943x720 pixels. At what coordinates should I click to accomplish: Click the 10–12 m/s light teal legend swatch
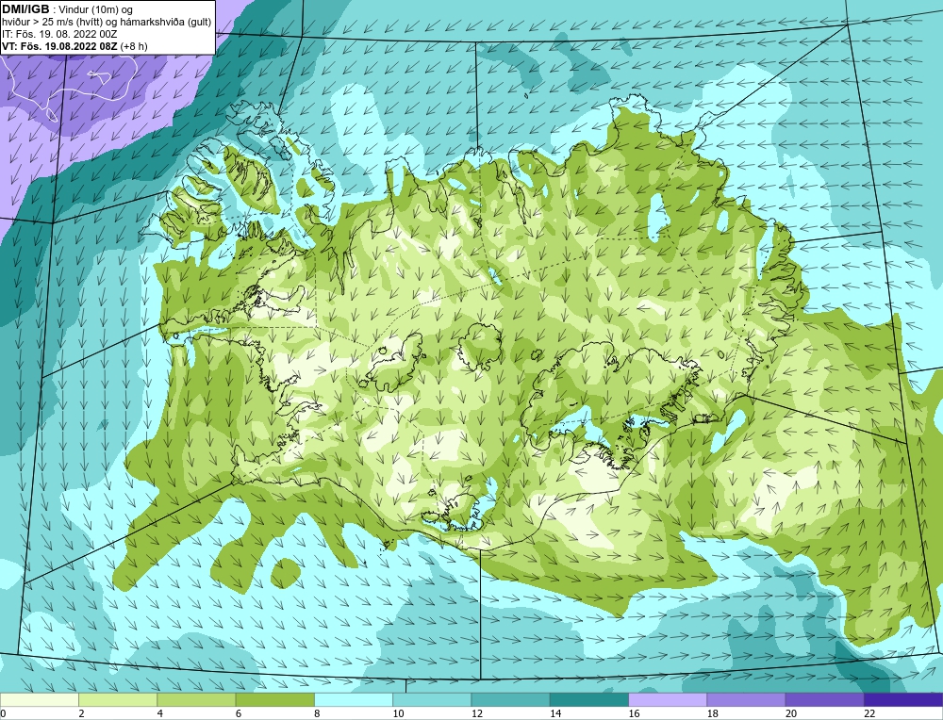(x=432, y=699)
